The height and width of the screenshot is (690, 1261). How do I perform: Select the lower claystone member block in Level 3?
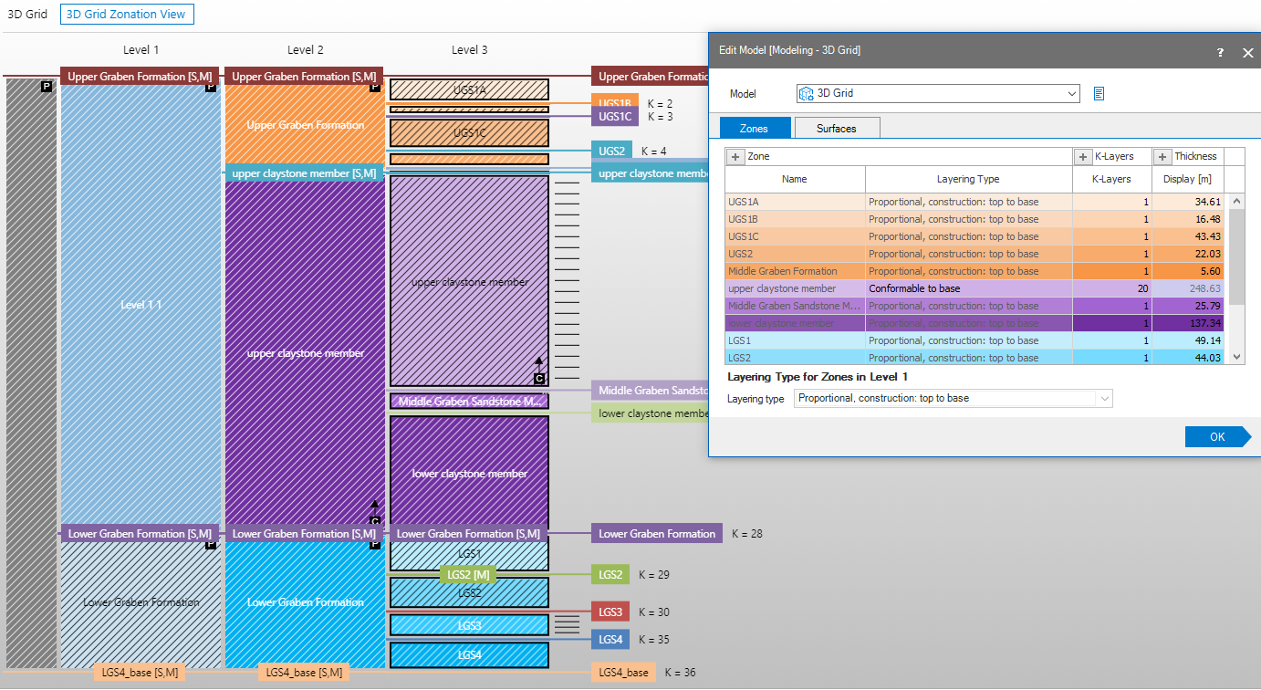pos(469,473)
